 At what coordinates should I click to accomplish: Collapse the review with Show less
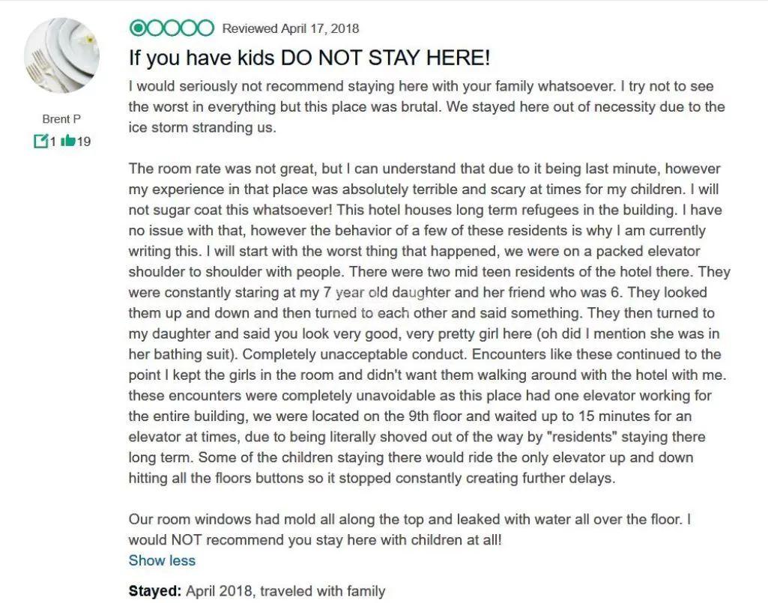162,560
